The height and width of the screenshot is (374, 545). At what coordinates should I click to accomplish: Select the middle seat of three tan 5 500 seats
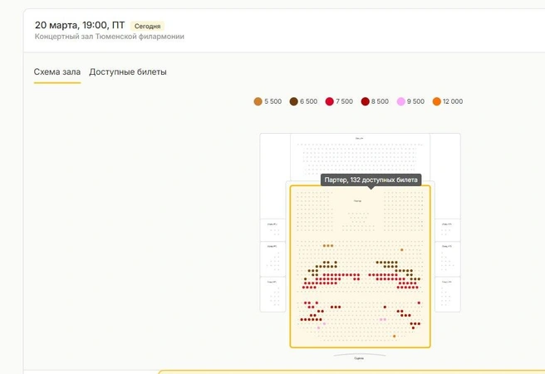(x=328, y=245)
